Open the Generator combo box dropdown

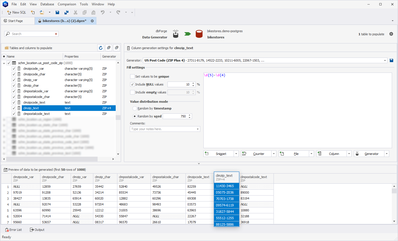coord(385,60)
